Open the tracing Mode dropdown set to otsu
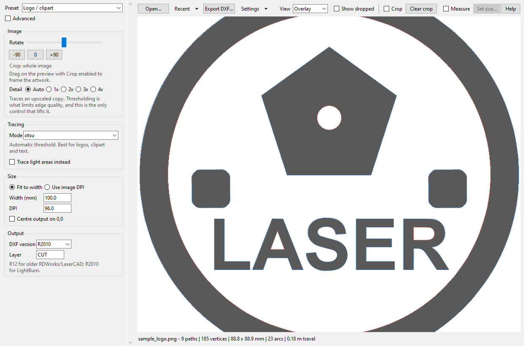Screen dimensions: 524x346 click(71, 135)
